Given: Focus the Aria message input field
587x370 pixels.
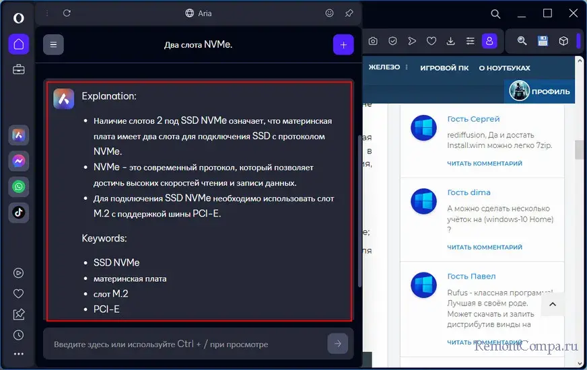Looking at the screenshot, I should tap(182, 344).
